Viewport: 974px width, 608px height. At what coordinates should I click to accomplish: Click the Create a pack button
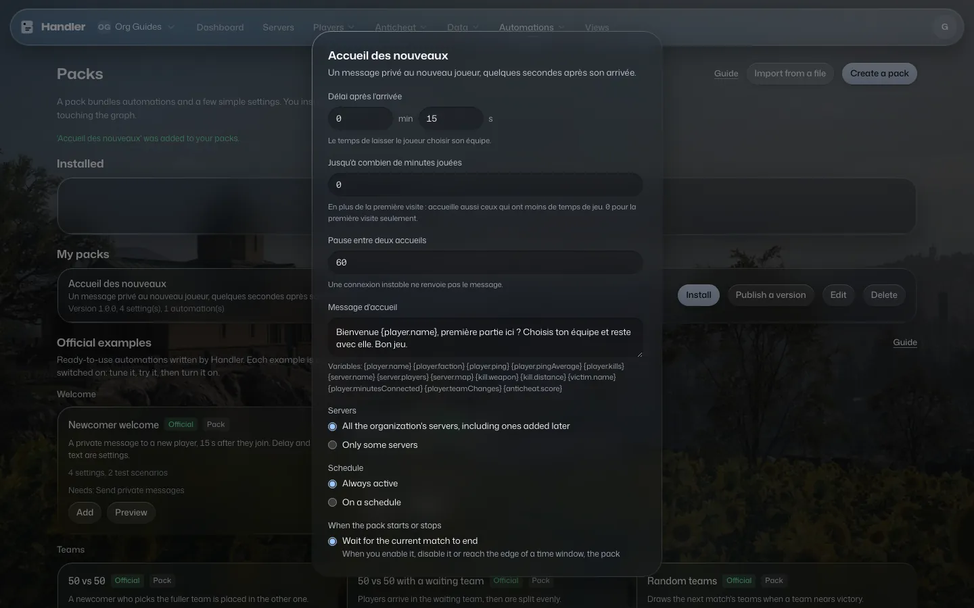pyautogui.click(x=879, y=74)
